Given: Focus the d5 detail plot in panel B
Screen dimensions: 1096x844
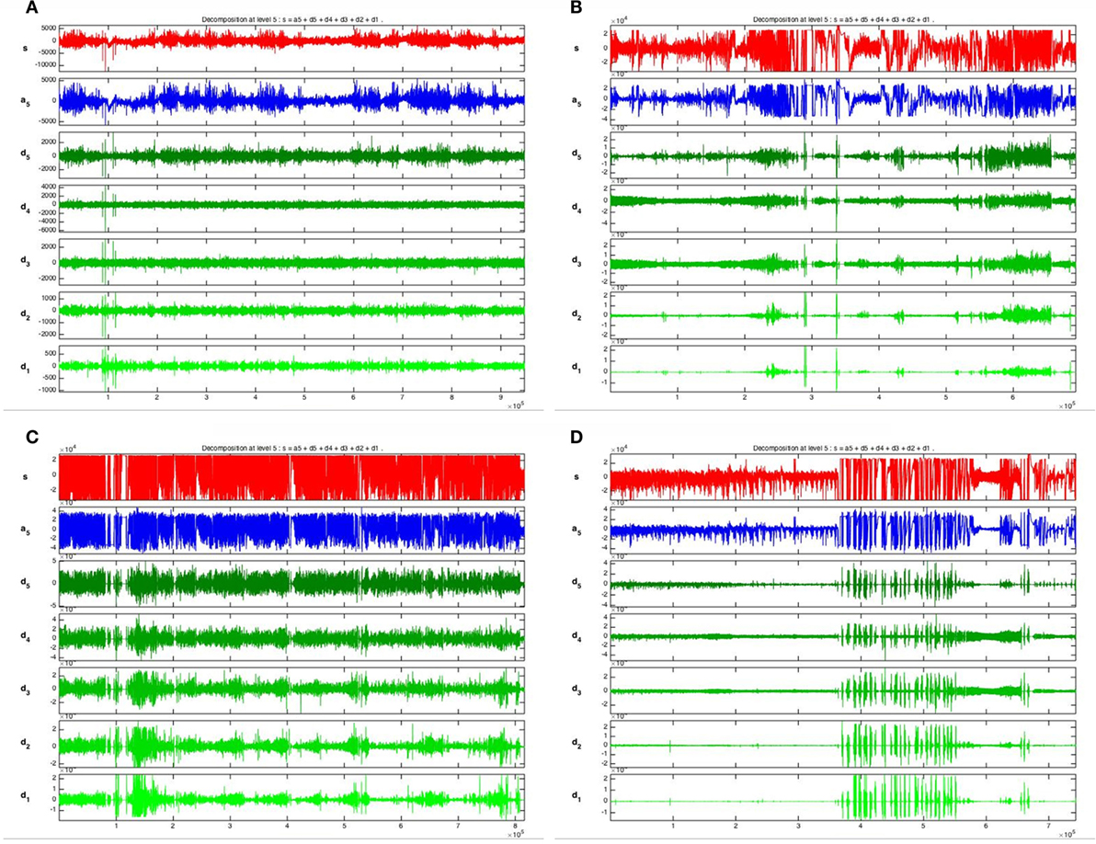Looking at the screenshot, I should tap(843, 155).
